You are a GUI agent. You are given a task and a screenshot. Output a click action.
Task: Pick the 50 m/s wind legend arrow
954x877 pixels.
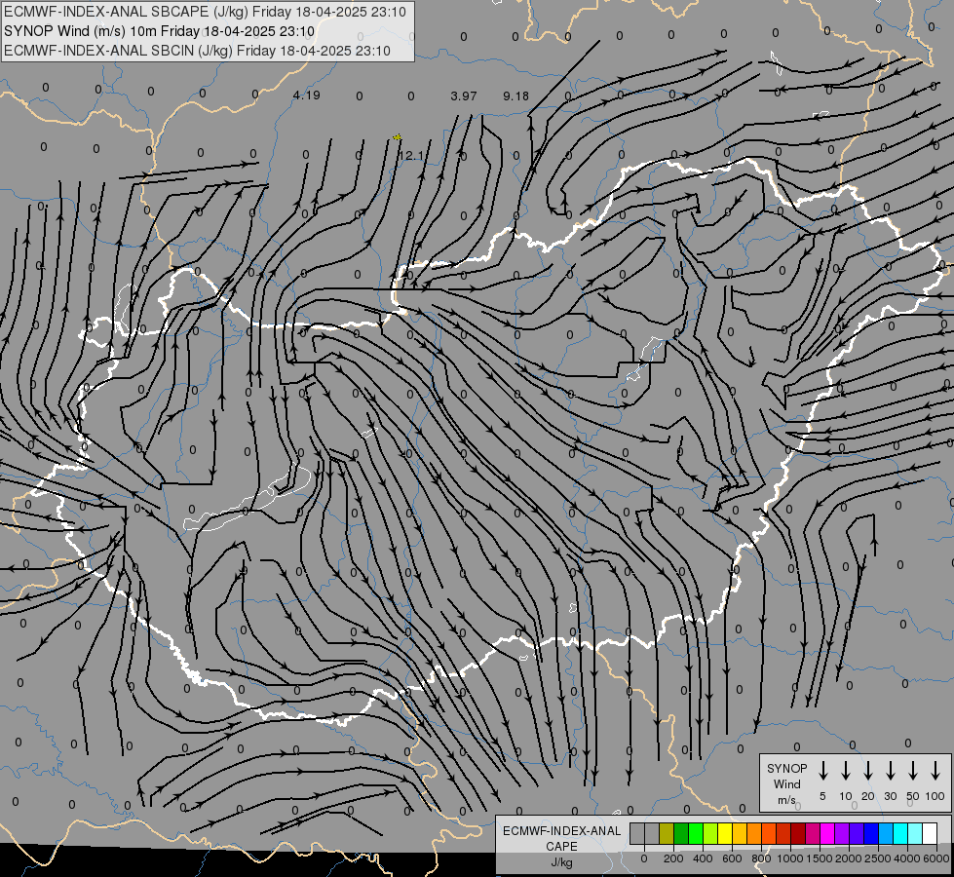coord(913,771)
